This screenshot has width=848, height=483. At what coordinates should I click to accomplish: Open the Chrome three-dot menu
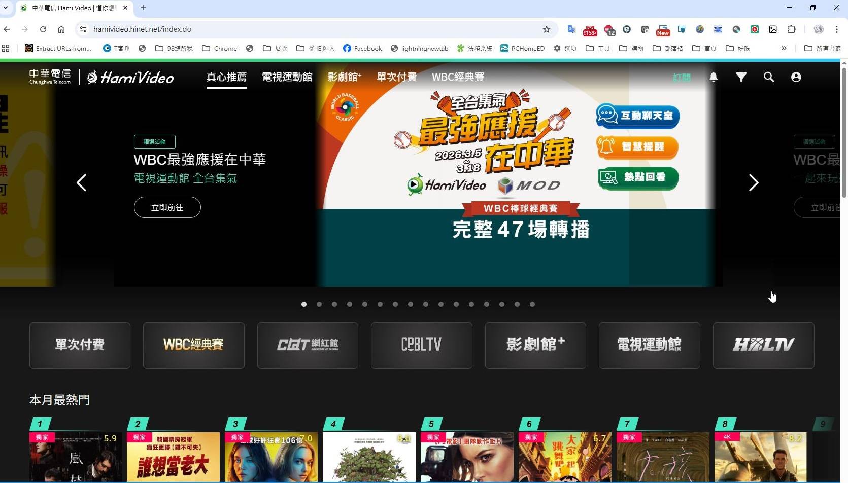point(837,29)
